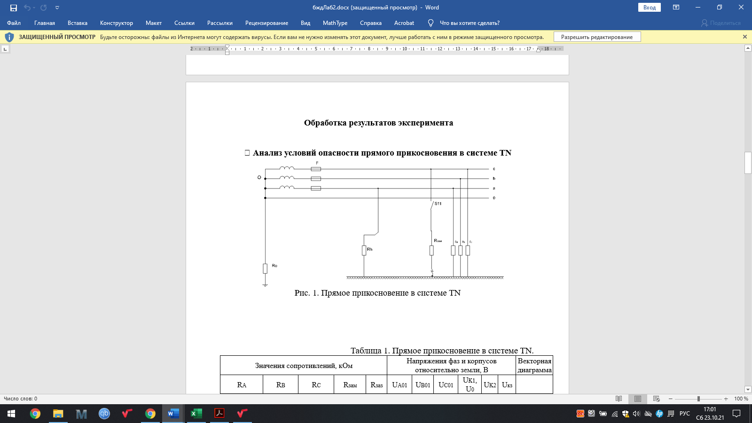Viewport: 752px width, 423px height.
Task: Undo the last action arrow
Action: click(27, 8)
